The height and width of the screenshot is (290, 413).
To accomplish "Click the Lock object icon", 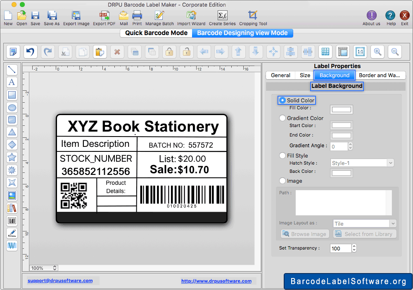I will coord(169,52).
